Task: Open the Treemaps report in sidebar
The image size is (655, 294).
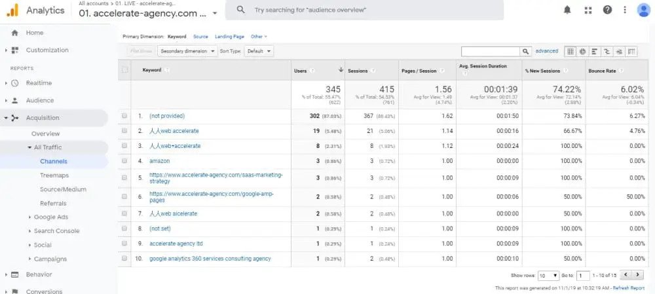Action: (54, 175)
